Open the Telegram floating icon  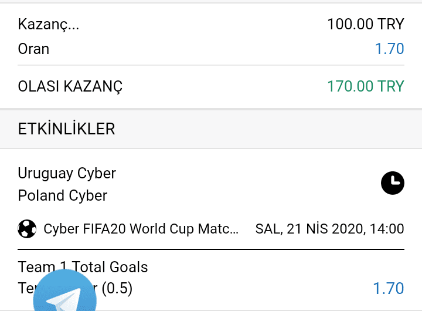pos(65,292)
